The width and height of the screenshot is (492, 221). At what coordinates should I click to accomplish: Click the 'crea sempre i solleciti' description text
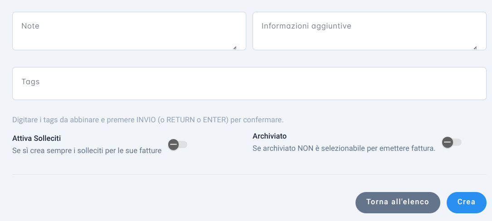[x=87, y=151]
